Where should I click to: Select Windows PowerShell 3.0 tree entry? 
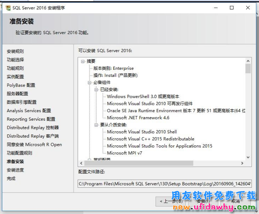coord(143,96)
